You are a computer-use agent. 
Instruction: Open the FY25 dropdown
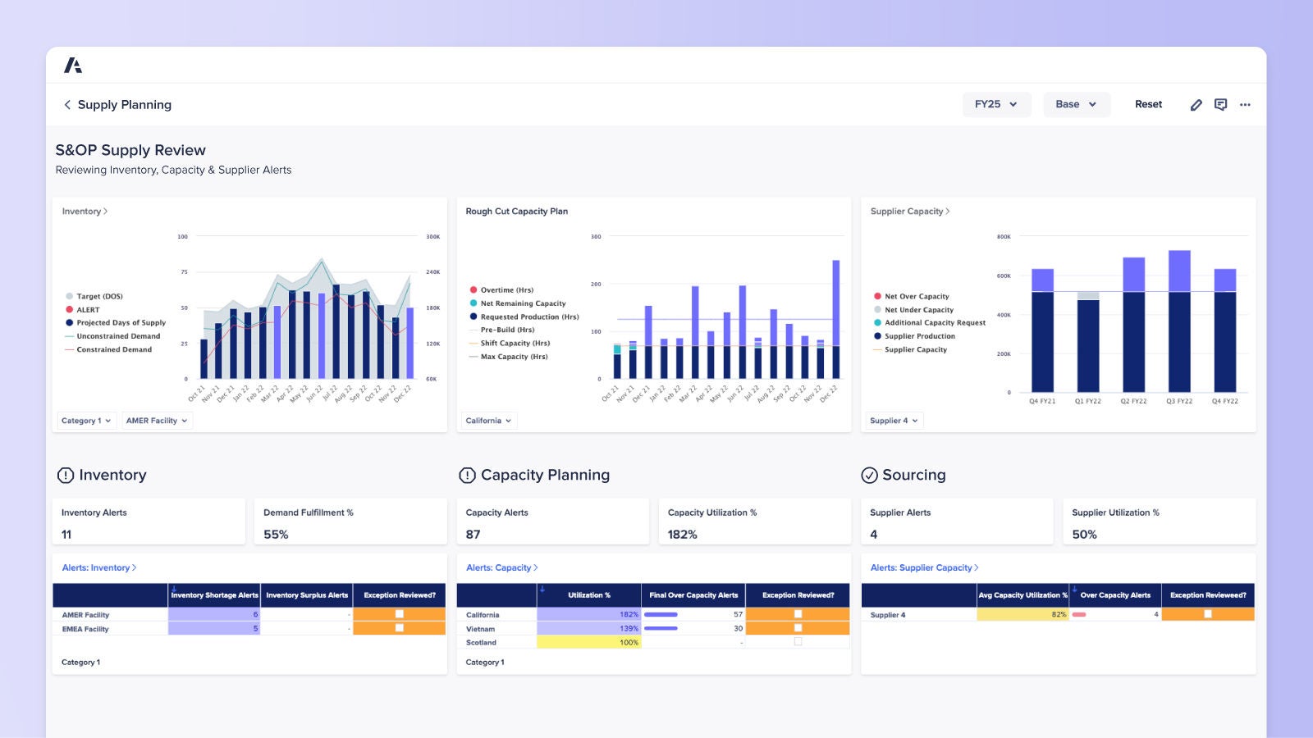coord(996,104)
